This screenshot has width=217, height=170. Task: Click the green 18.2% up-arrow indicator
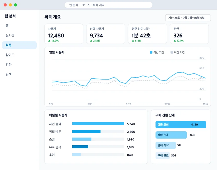53,41
